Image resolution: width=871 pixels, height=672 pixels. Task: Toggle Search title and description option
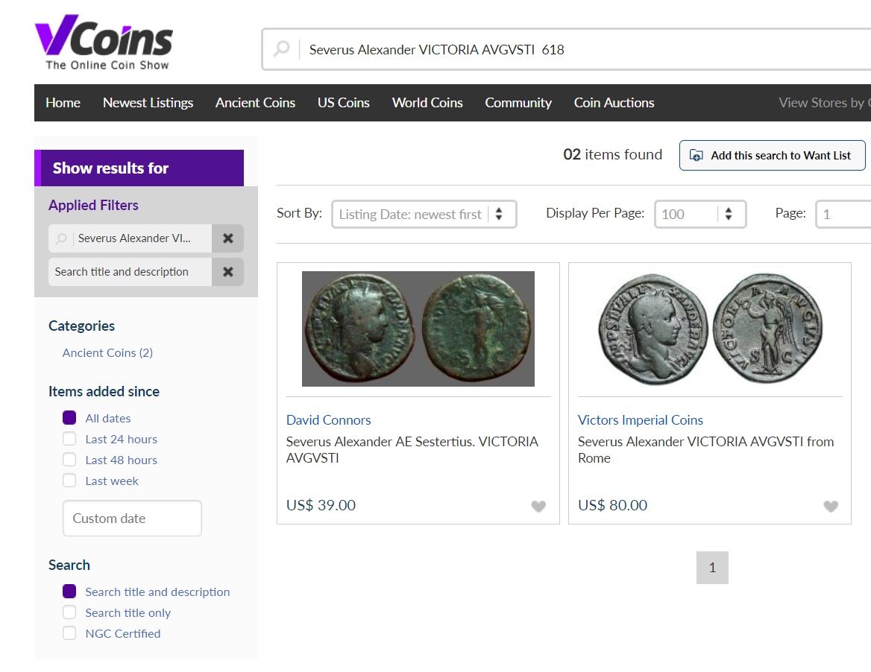tap(69, 591)
